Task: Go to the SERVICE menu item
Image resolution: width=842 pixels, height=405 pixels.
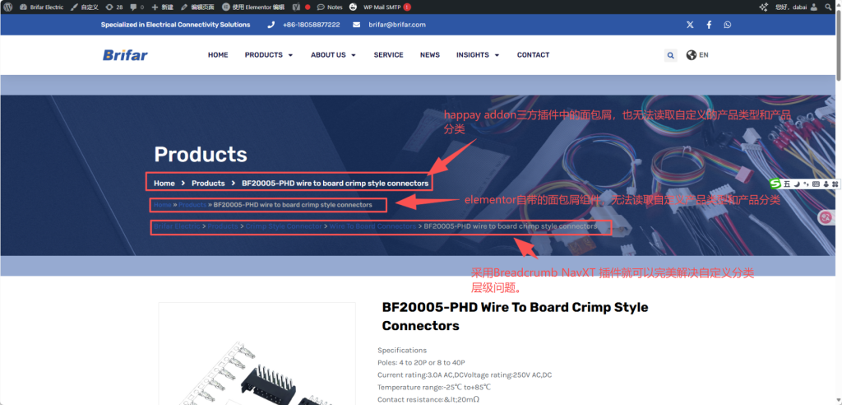Action: (x=388, y=55)
